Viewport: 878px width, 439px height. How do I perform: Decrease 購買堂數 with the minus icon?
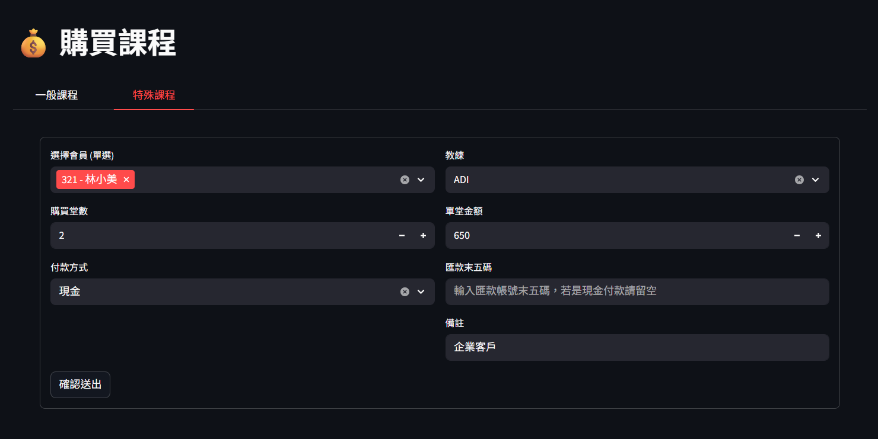(x=402, y=235)
